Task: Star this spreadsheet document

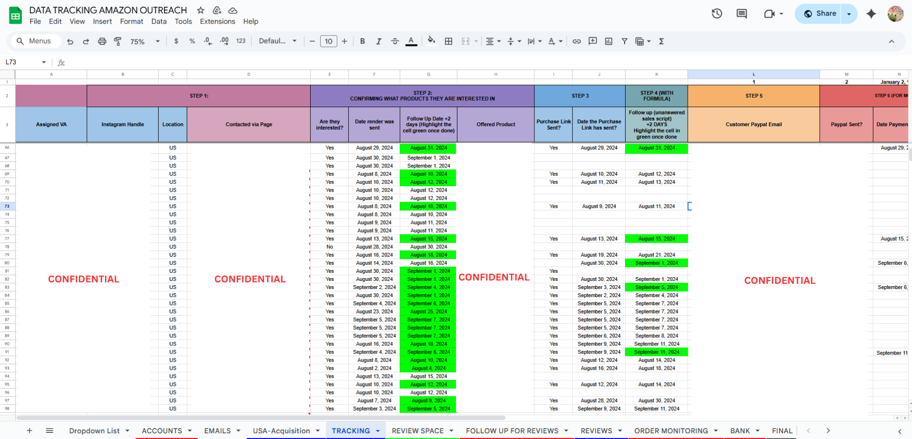Action: (201, 10)
